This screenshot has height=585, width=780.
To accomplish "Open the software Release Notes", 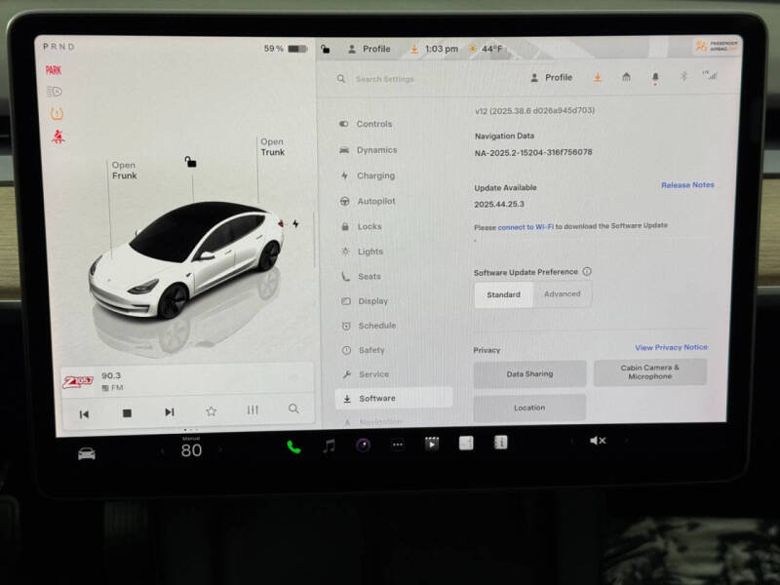I will (688, 185).
